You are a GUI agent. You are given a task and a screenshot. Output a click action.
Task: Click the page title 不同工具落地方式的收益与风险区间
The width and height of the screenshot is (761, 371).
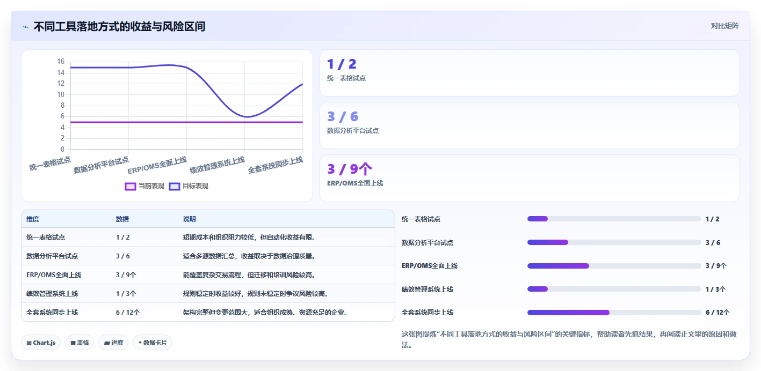click(x=119, y=27)
